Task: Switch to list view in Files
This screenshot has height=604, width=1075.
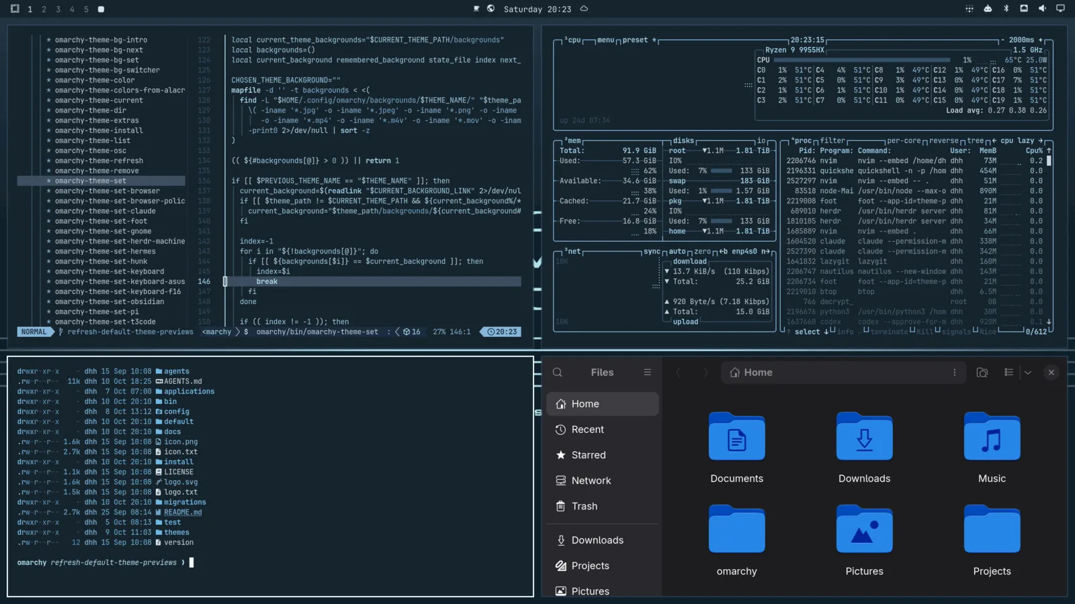Action: click(x=1008, y=372)
